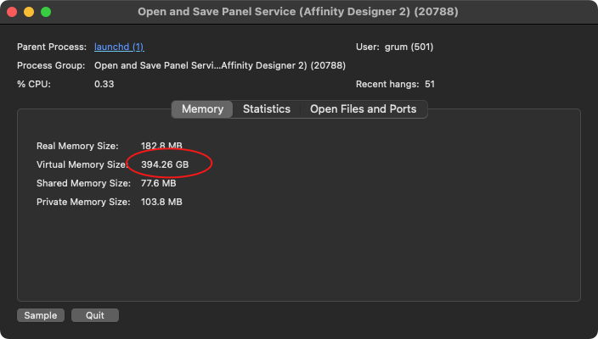
Task: Select the Open Files and Ports tab
Action: (363, 109)
